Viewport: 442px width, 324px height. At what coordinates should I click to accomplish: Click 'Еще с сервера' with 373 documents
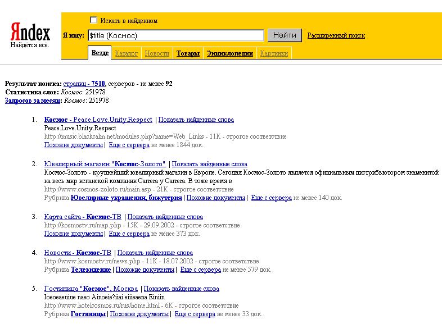pos(129,234)
